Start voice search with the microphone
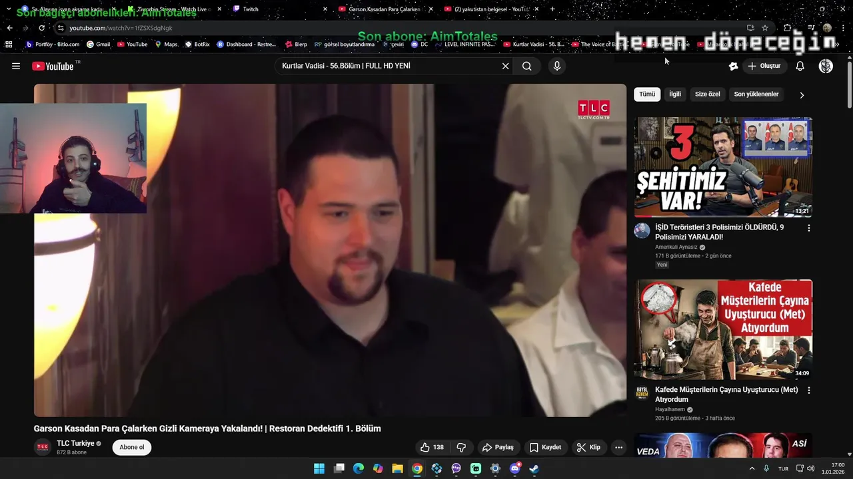This screenshot has width=853, height=479. 557,66
